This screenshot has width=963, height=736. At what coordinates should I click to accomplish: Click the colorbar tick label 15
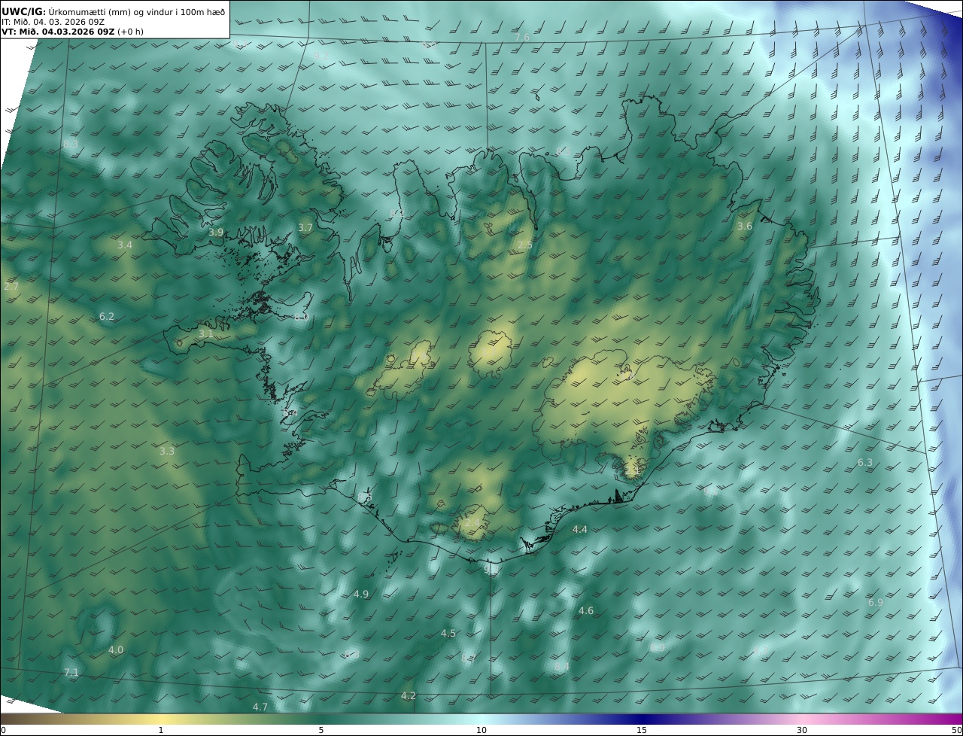click(642, 730)
